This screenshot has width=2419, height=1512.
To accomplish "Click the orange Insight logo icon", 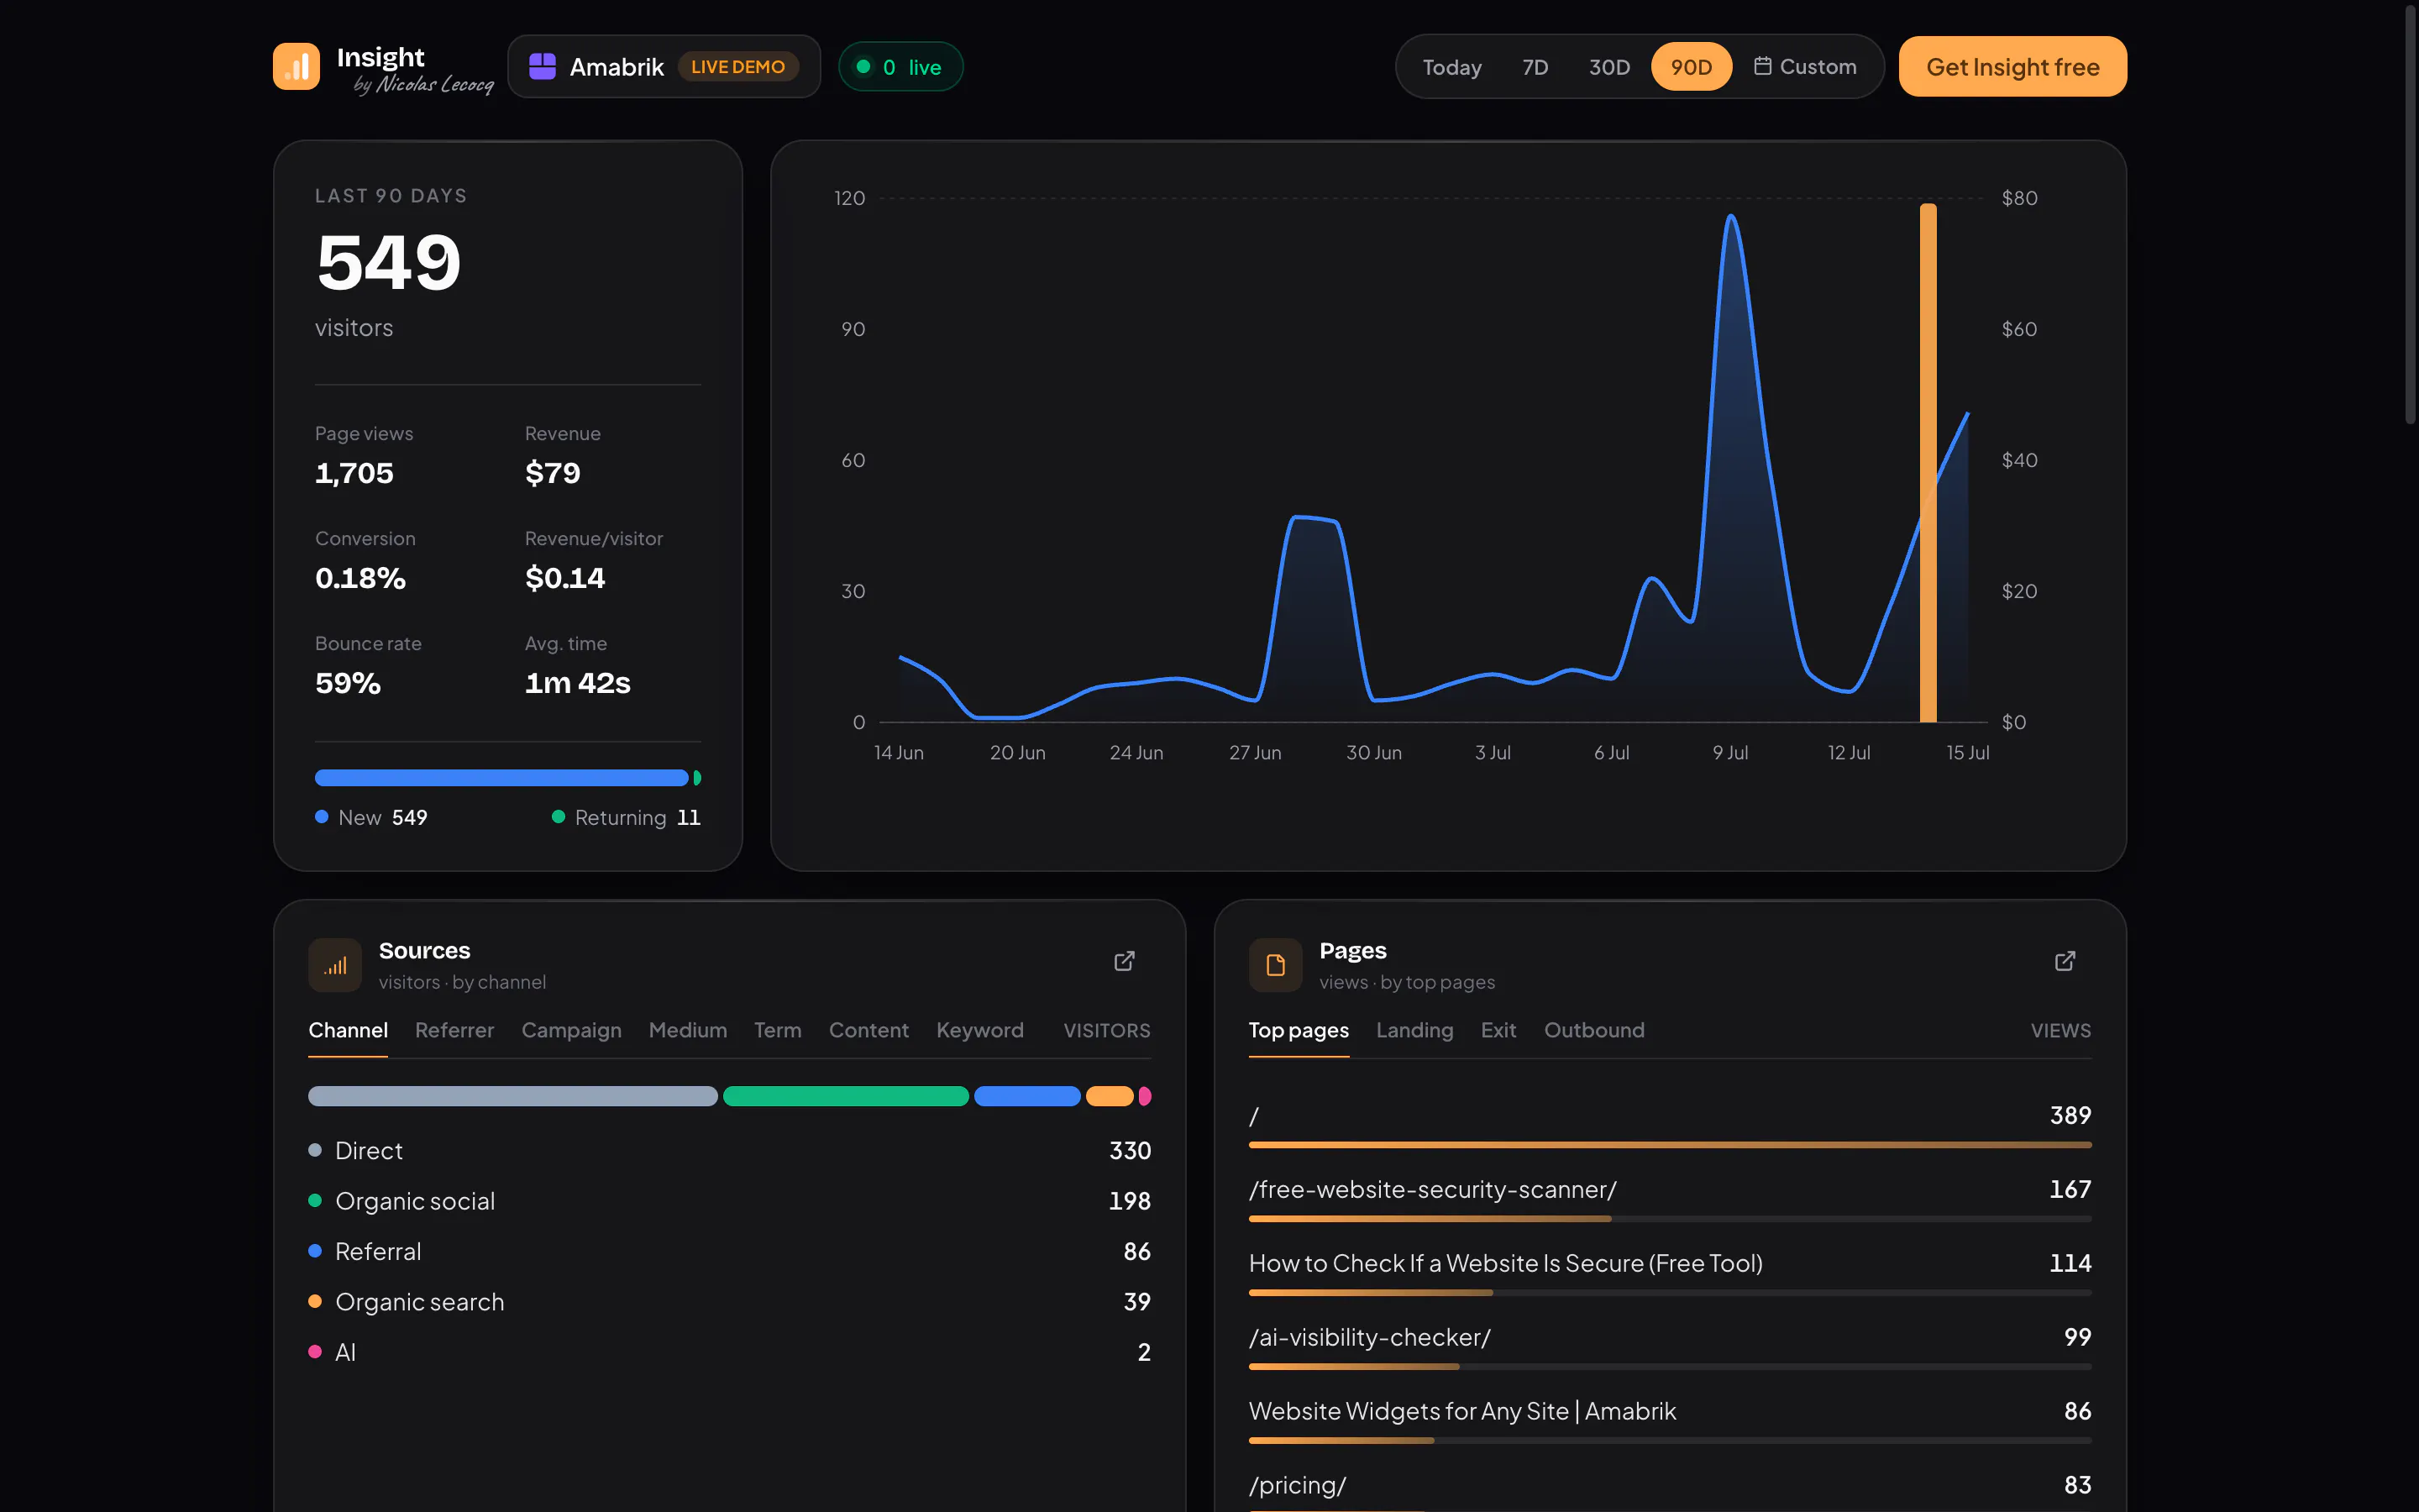I will click(296, 66).
